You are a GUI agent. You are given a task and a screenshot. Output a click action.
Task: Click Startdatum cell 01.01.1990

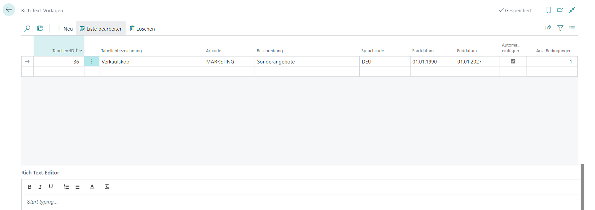[x=432, y=61]
